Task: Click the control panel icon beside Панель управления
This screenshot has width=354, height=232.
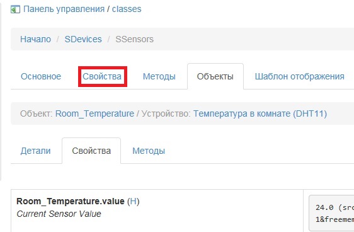Action: point(15,9)
